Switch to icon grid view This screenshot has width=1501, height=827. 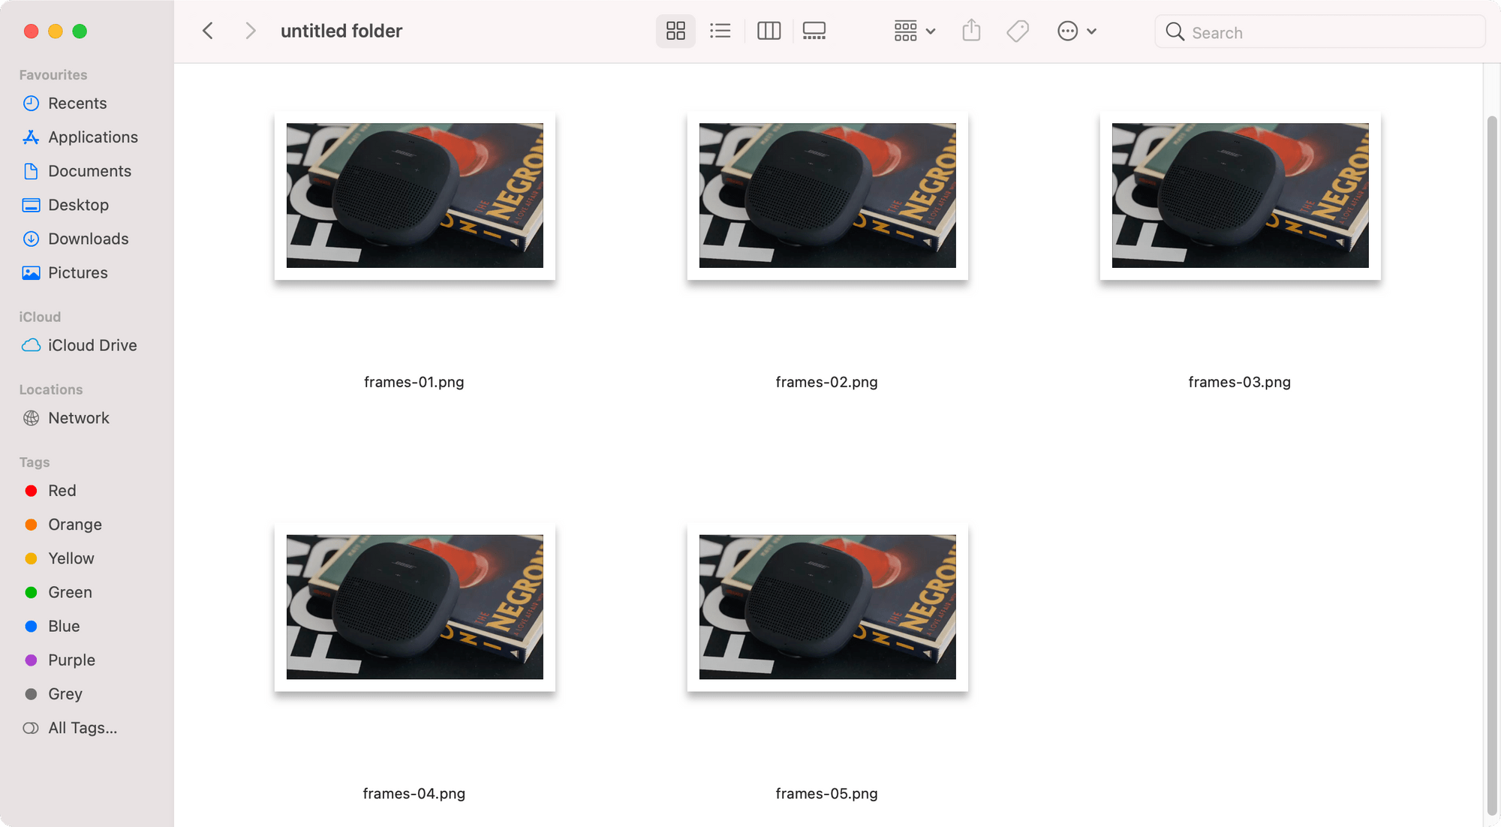tap(675, 31)
